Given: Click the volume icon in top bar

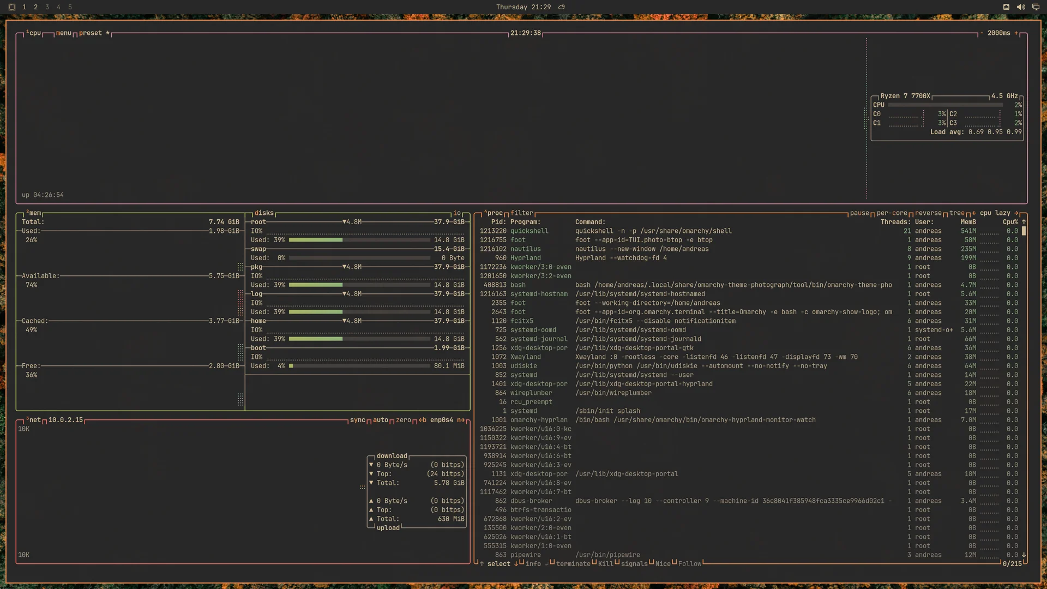Looking at the screenshot, I should [x=1021, y=7].
